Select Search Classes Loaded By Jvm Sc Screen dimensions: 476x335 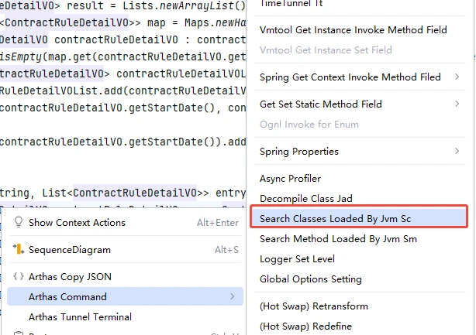coord(335,219)
